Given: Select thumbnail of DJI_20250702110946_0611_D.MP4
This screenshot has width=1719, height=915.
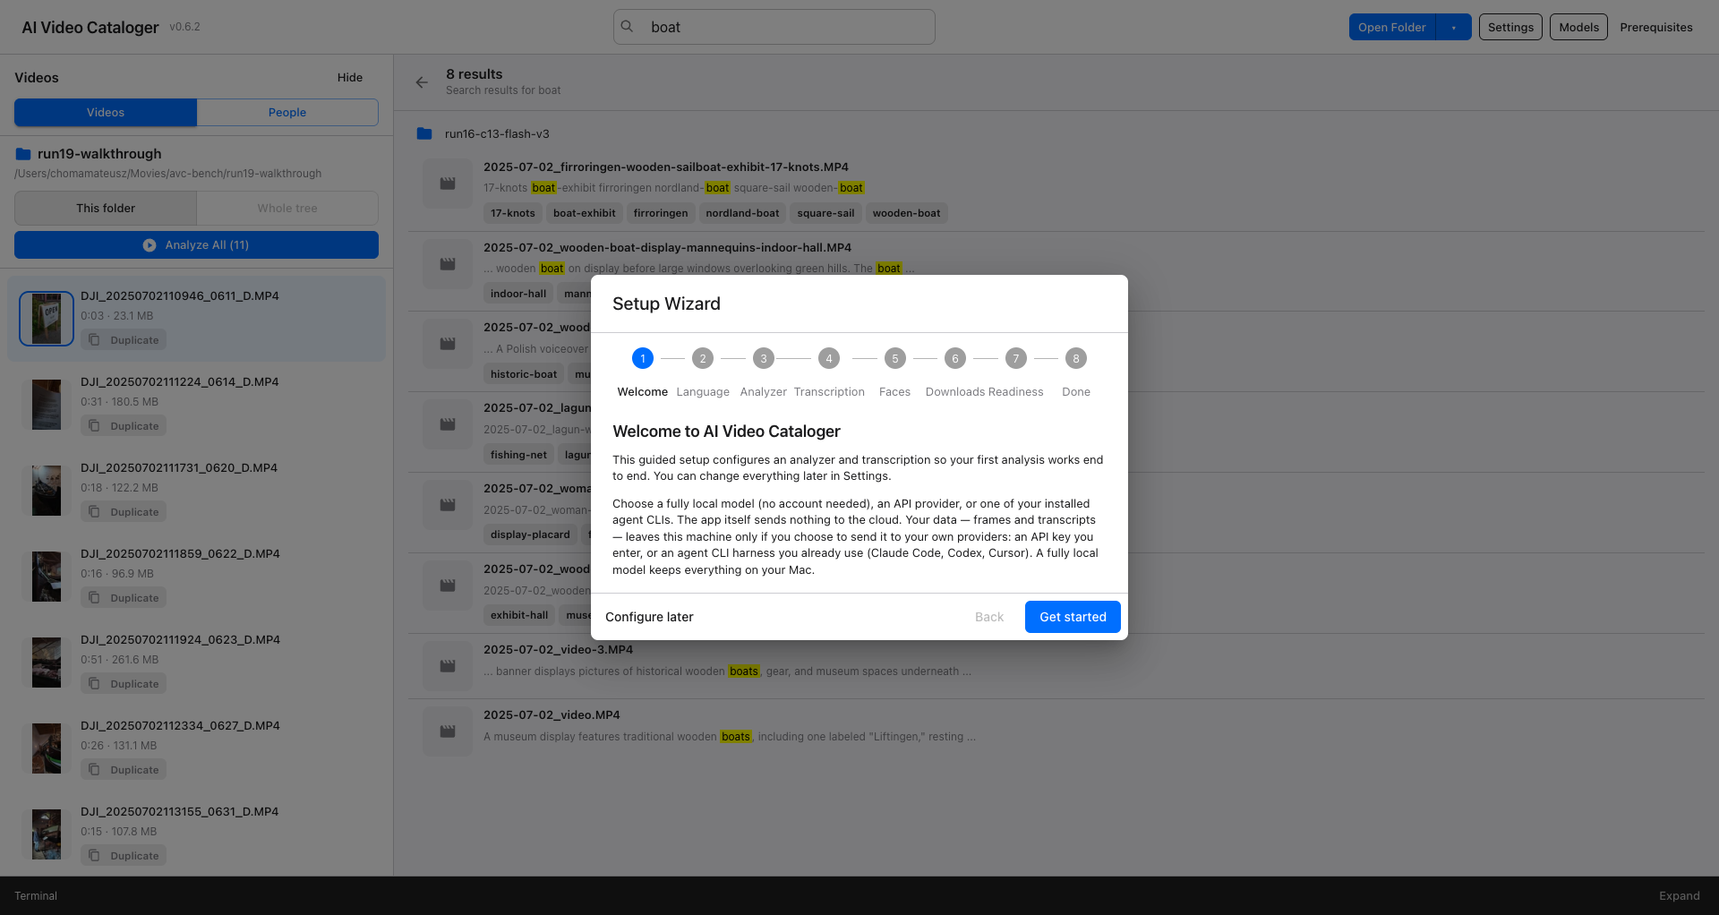Looking at the screenshot, I should click(47, 319).
